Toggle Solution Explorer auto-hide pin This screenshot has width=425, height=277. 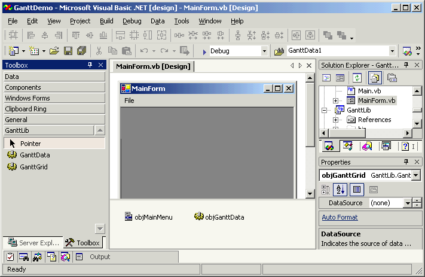(x=406, y=65)
